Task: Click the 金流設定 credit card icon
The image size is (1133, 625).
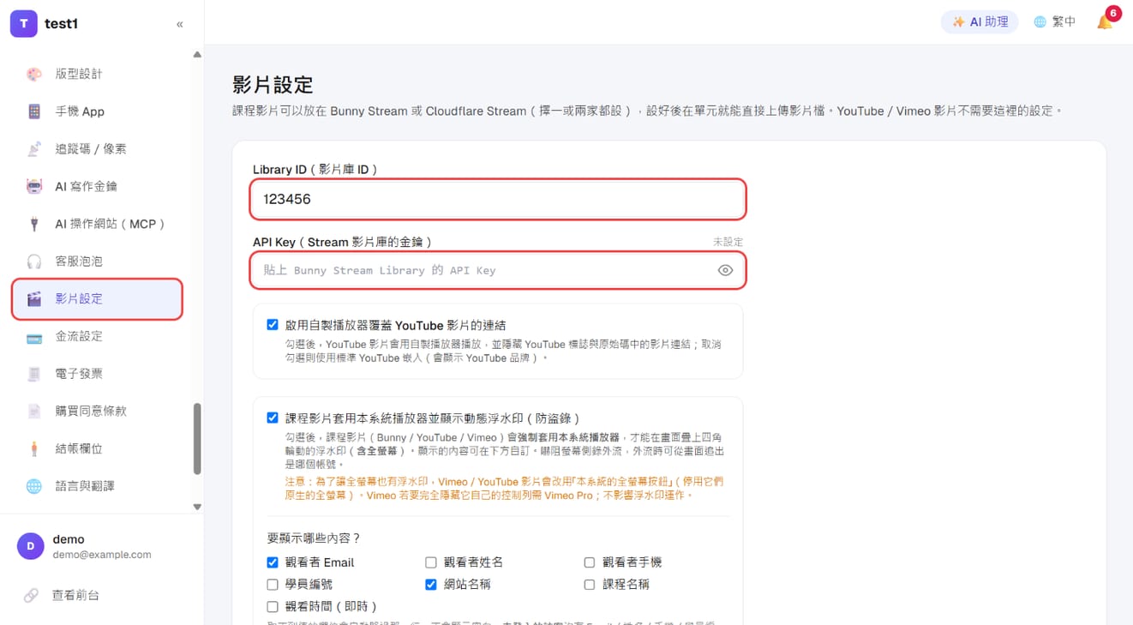Action: point(34,337)
